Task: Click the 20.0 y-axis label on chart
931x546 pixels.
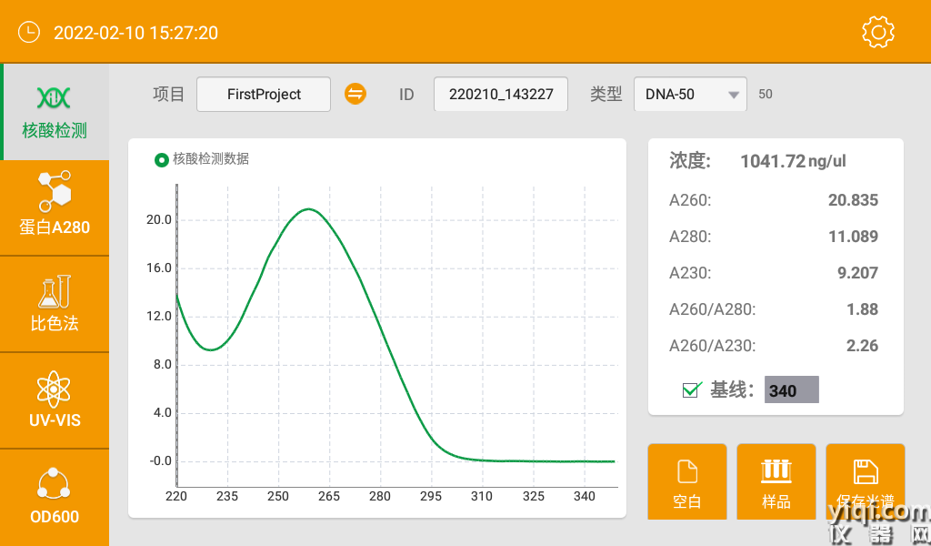Action: pyautogui.click(x=158, y=220)
